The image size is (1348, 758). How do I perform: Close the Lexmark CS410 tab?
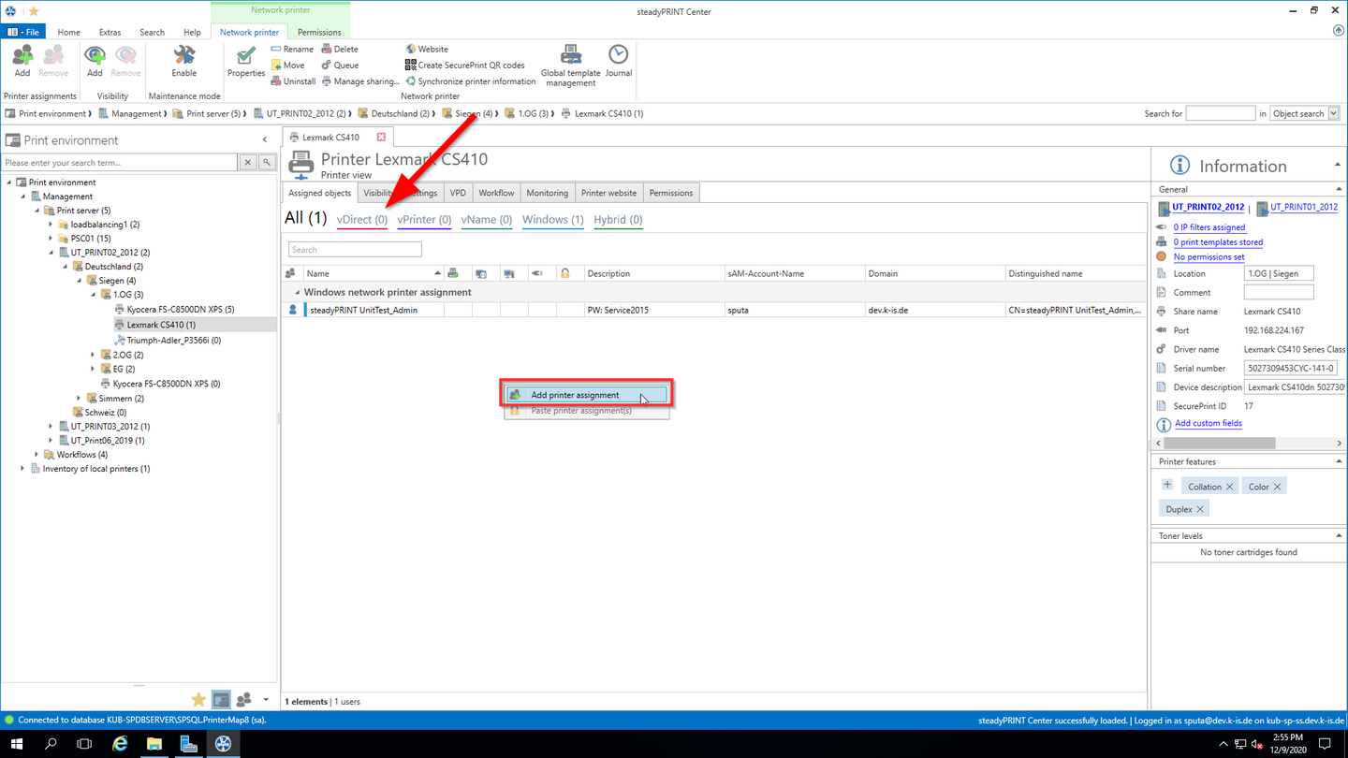381,137
